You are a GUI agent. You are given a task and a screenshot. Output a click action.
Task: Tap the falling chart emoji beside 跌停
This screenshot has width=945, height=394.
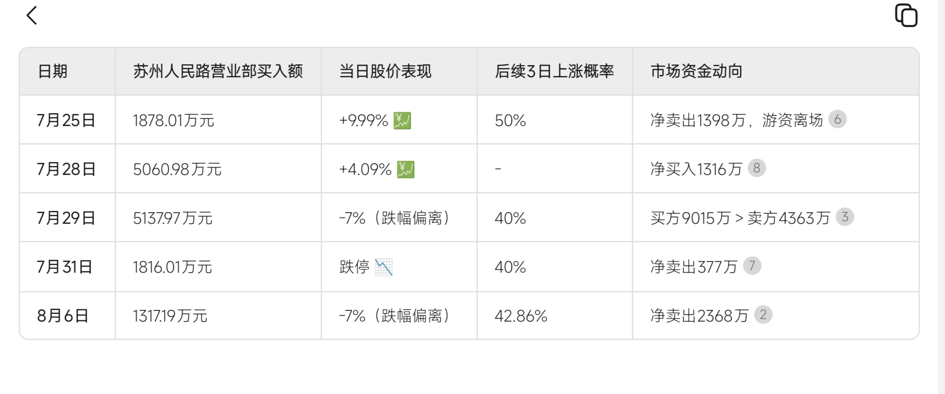(x=384, y=267)
